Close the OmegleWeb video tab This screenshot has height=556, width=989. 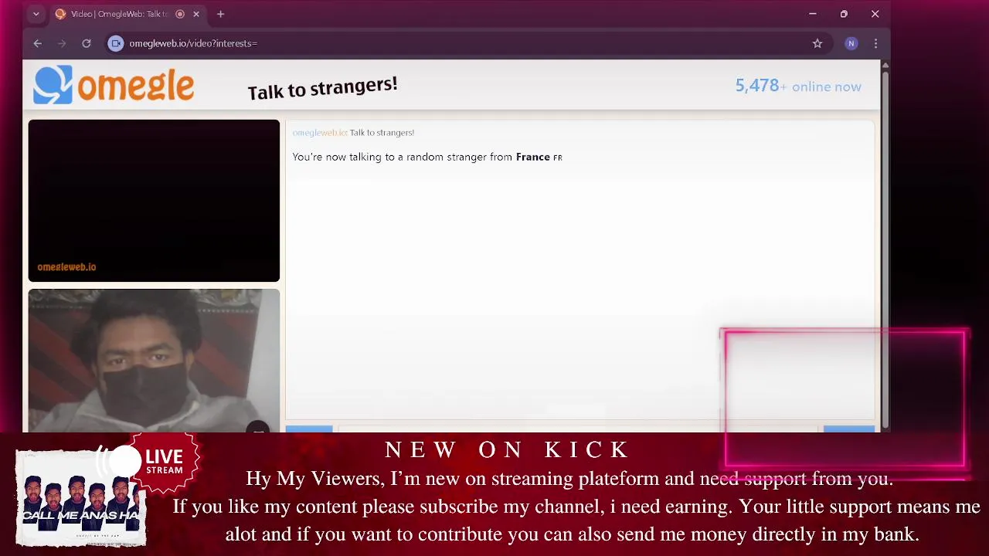click(196, 14)
